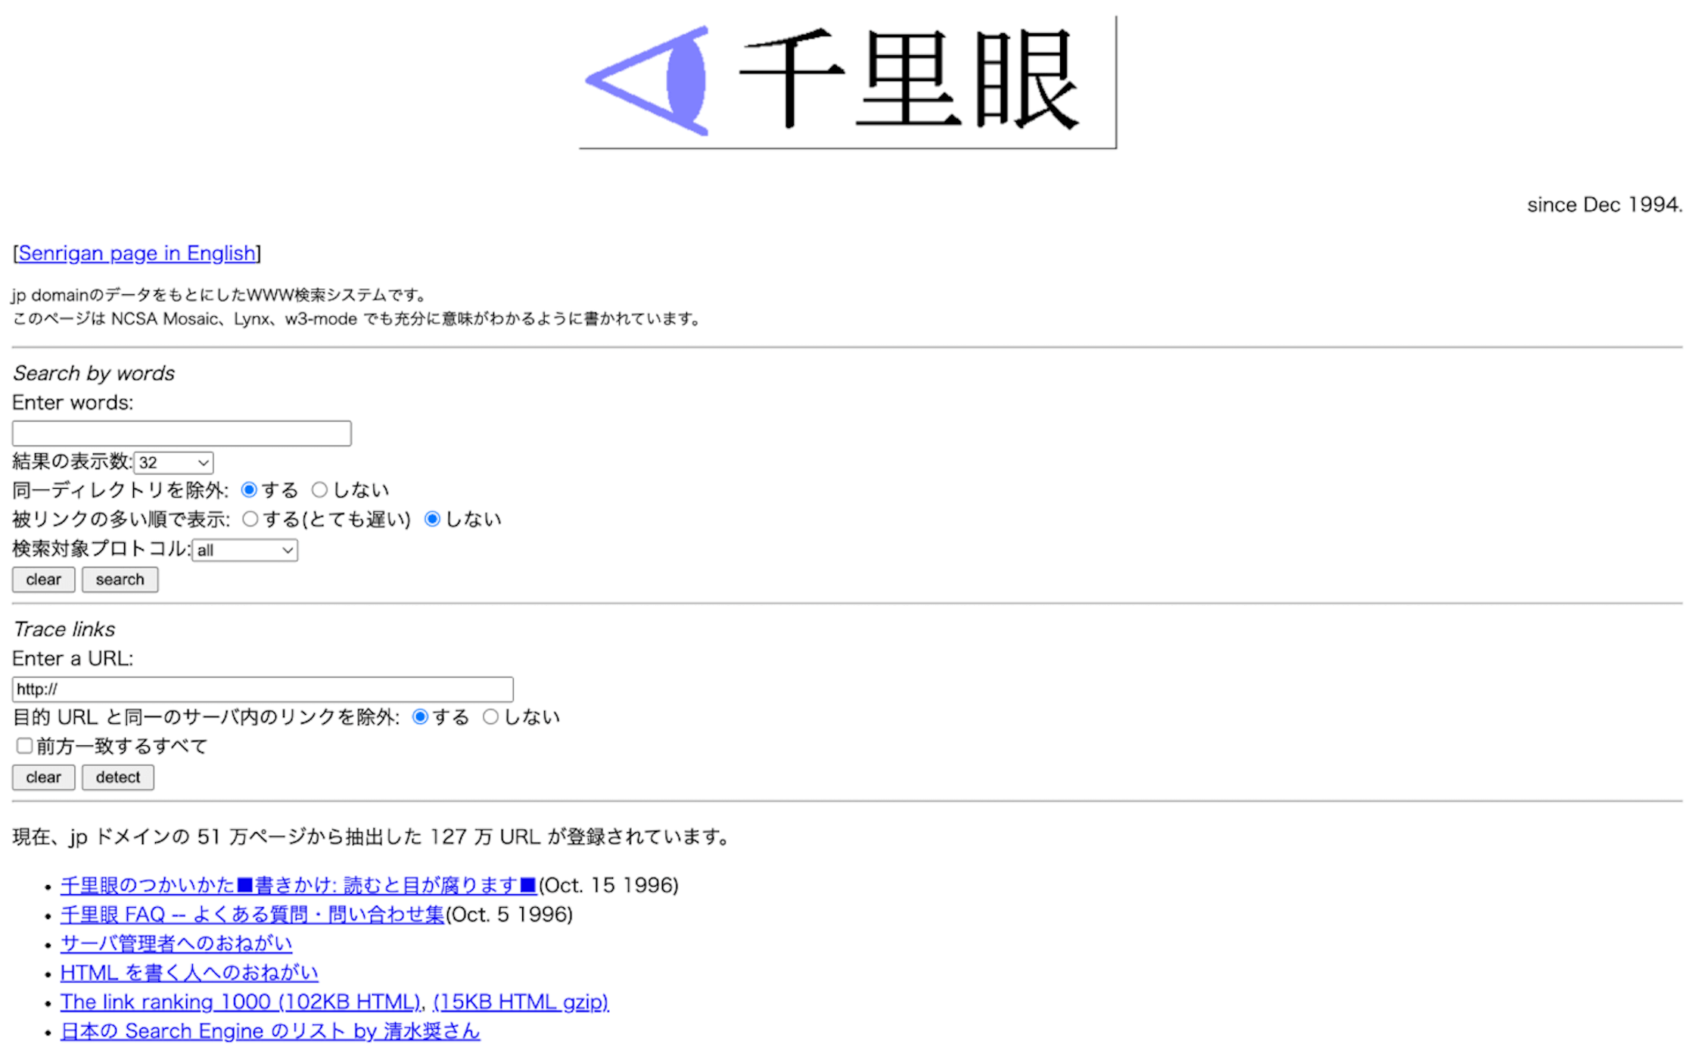Click the detect button in Trace links
Image resolution: width=1692 pixels, height=1044 pixels.
pyautogui.click(x=117, y=777)
